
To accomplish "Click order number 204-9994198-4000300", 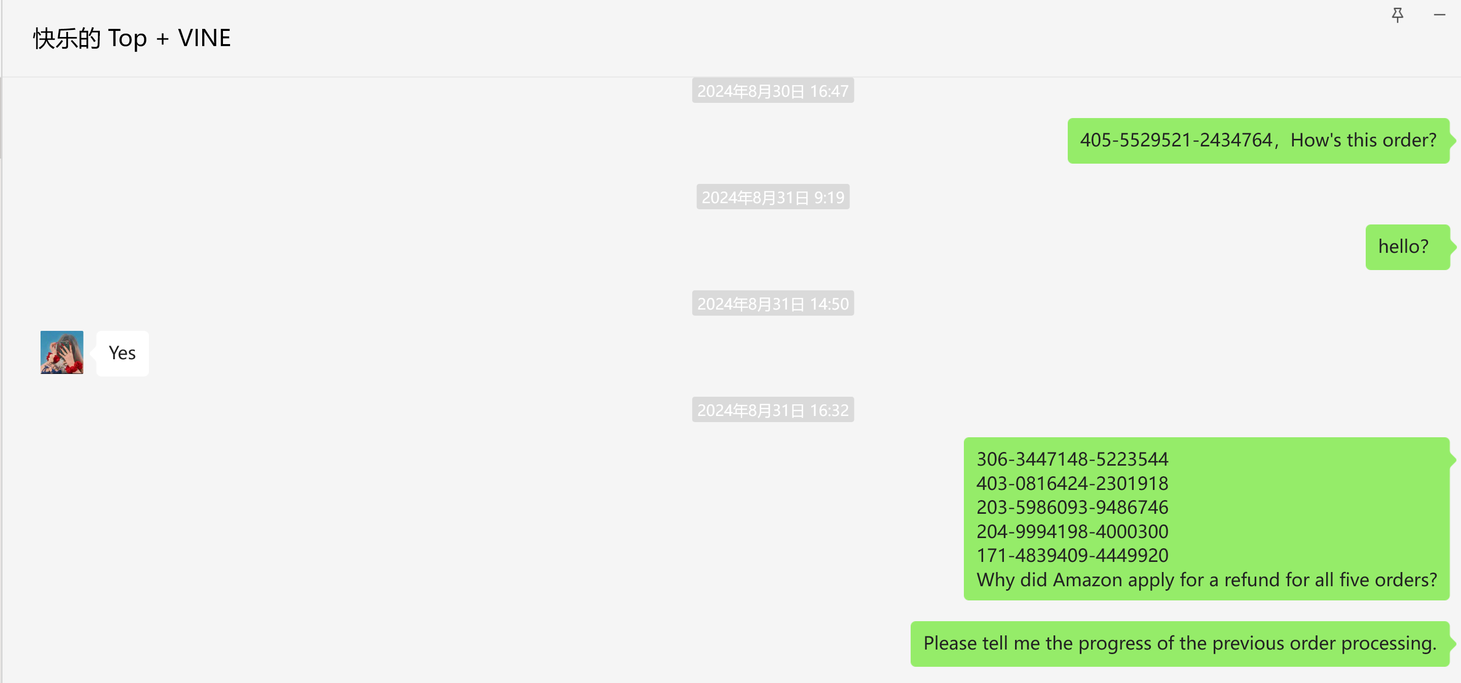I will pos(1072,532).
